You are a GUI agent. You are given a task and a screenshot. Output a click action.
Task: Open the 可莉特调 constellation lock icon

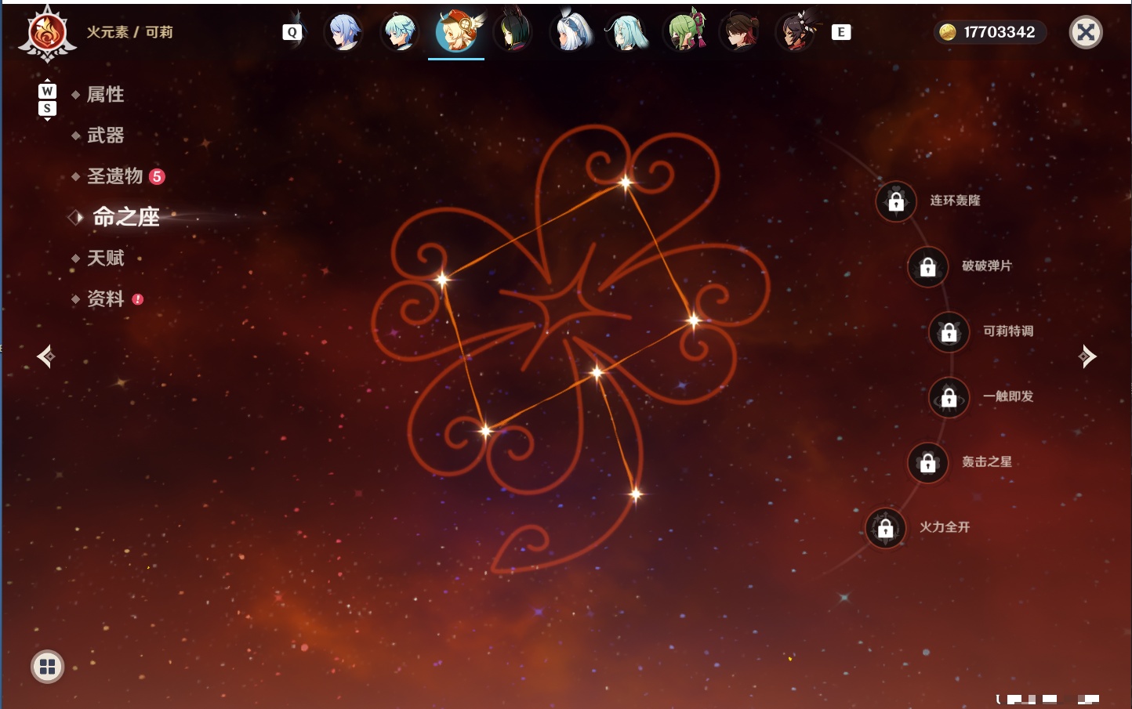pyautogui.click(x=949, y=331)
